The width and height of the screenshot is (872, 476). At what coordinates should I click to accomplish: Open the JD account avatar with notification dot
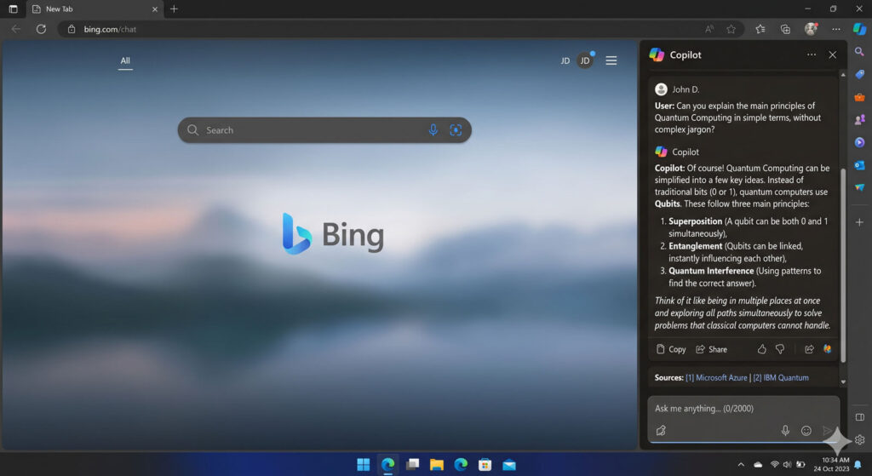point(585,60)
